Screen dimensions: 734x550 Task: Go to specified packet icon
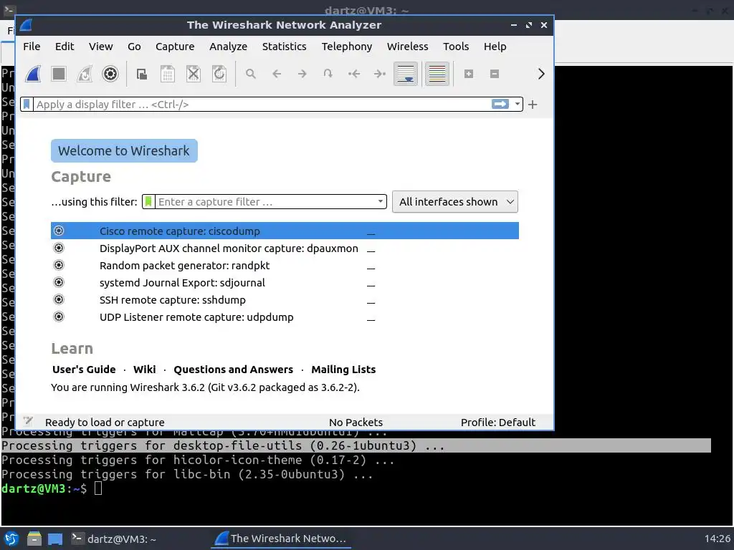pyautogui.click(x=328, y=74)
